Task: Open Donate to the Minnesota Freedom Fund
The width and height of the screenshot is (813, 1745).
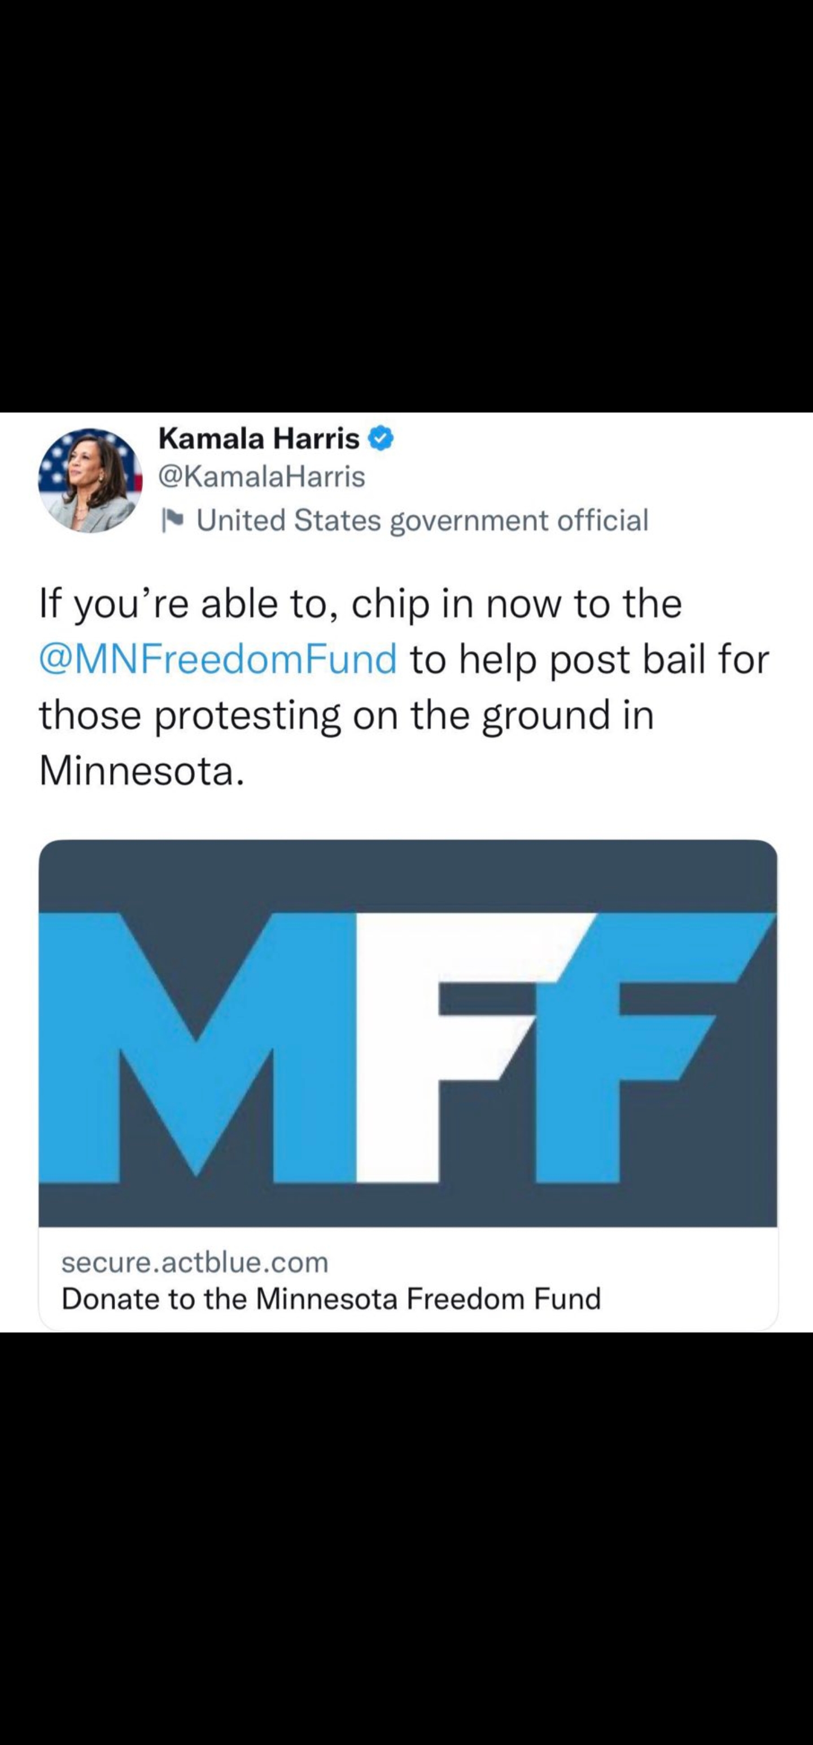Action: point(331,1299)
